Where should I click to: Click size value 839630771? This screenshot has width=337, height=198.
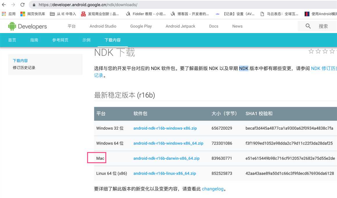[222, 158]
